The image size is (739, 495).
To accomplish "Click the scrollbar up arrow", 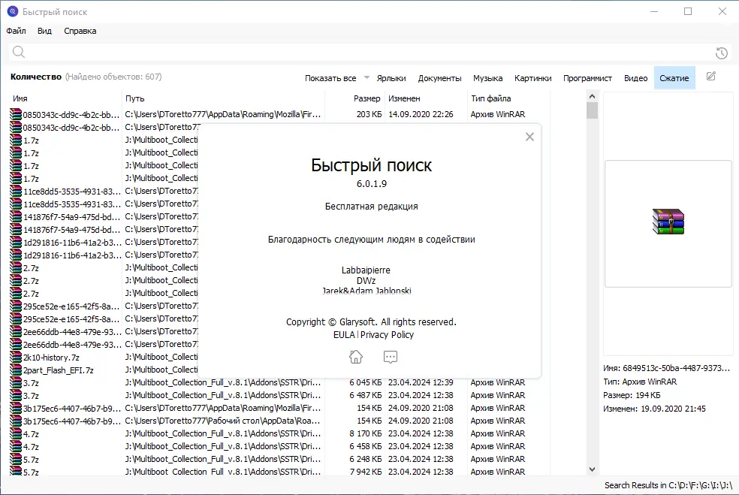I will click(593, 96).
